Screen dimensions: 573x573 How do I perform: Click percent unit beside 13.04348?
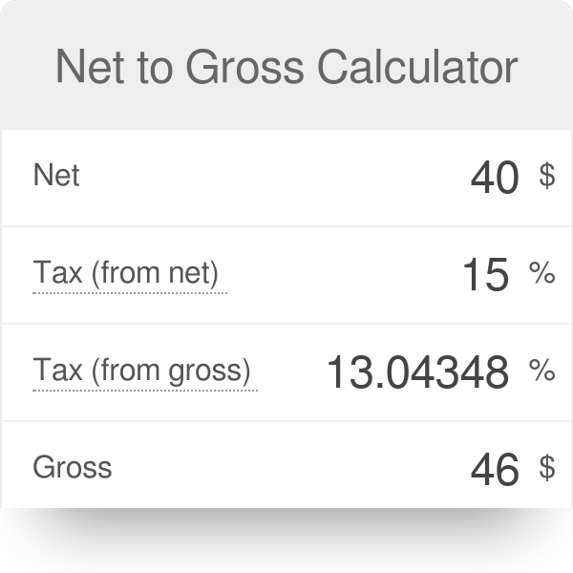click(541, 371)
